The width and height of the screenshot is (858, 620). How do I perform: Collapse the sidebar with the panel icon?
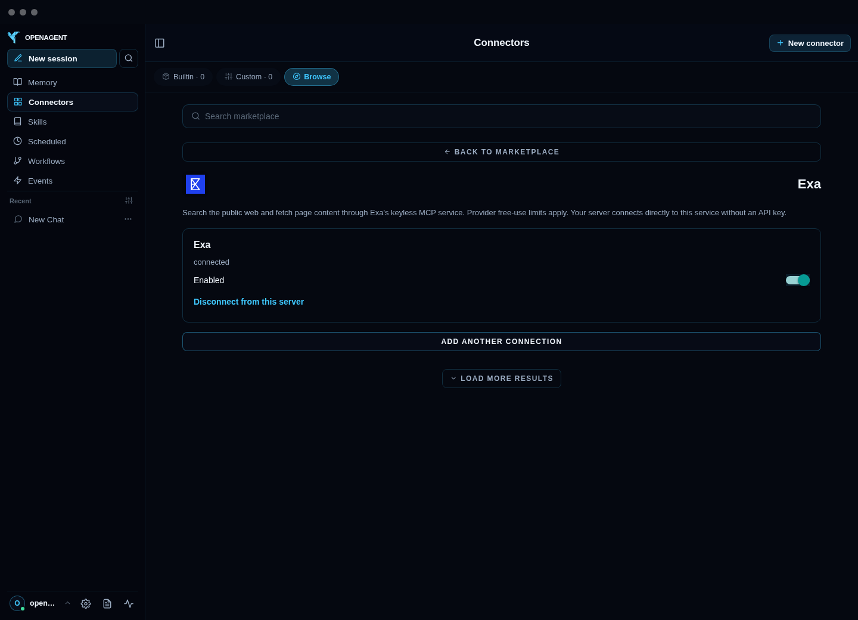pyautogui.click(x=160, y=43)
